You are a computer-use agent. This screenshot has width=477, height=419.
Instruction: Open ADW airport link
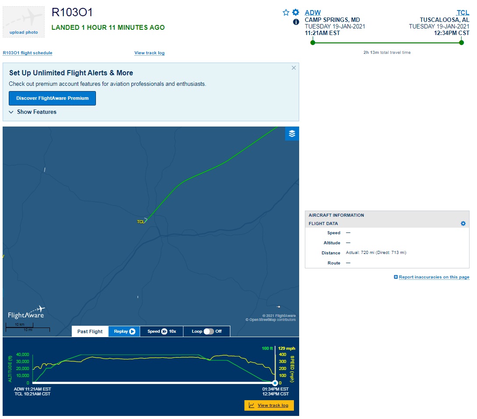(313, 13)
